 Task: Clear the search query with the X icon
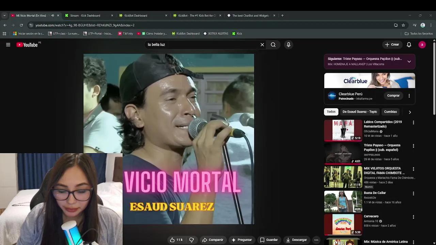[x=262, y=45]
